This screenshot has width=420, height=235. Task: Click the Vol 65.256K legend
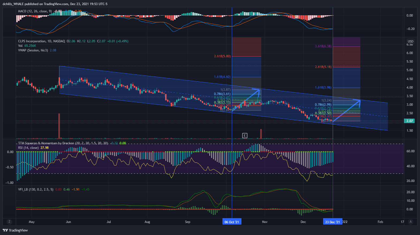[27, 46]
